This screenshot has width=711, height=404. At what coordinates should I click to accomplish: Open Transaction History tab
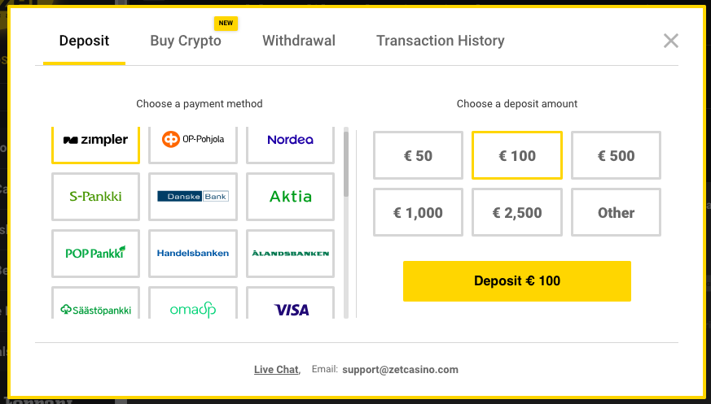(x=440, y=41)
